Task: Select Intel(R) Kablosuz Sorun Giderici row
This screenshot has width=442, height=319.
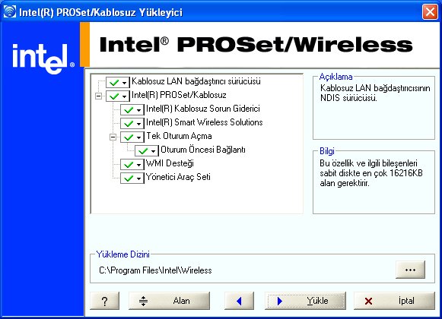Action: pos(203,109)
